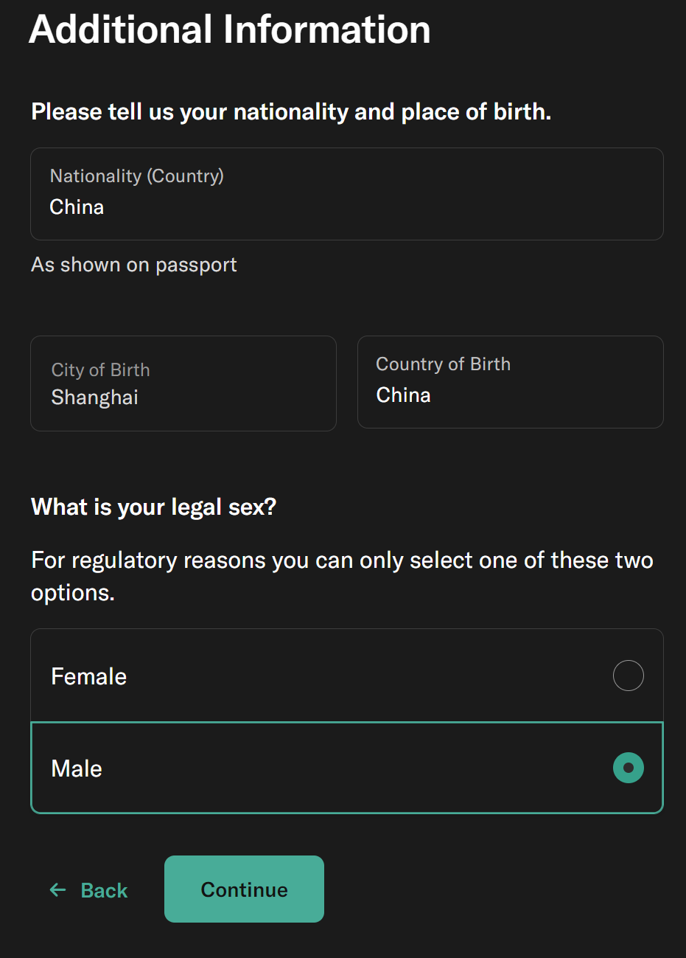Image resolution: width=686 pixels, height=958 pixels.
Task: Click the 'What is your legal sex?' heading
Action: pyautogui.click(x=153, y=507)
